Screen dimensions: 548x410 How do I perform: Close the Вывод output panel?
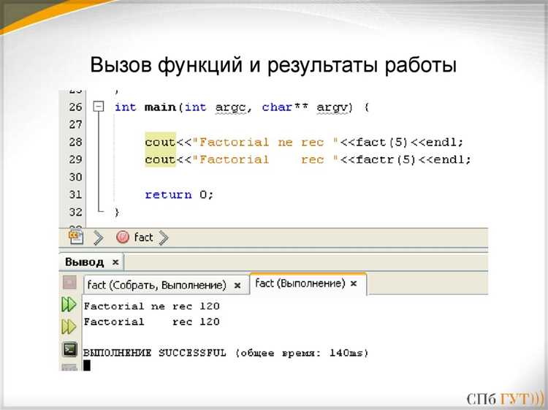tap(115, 262)
